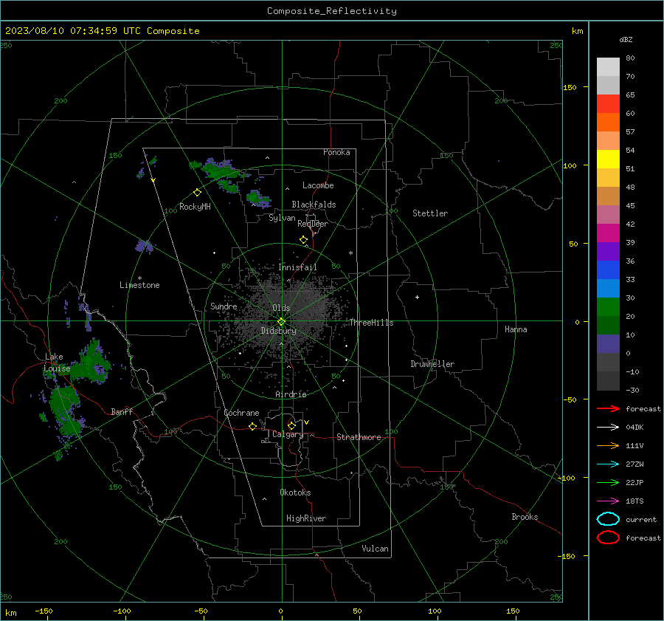Click the Limestone label

click(139, 285)
